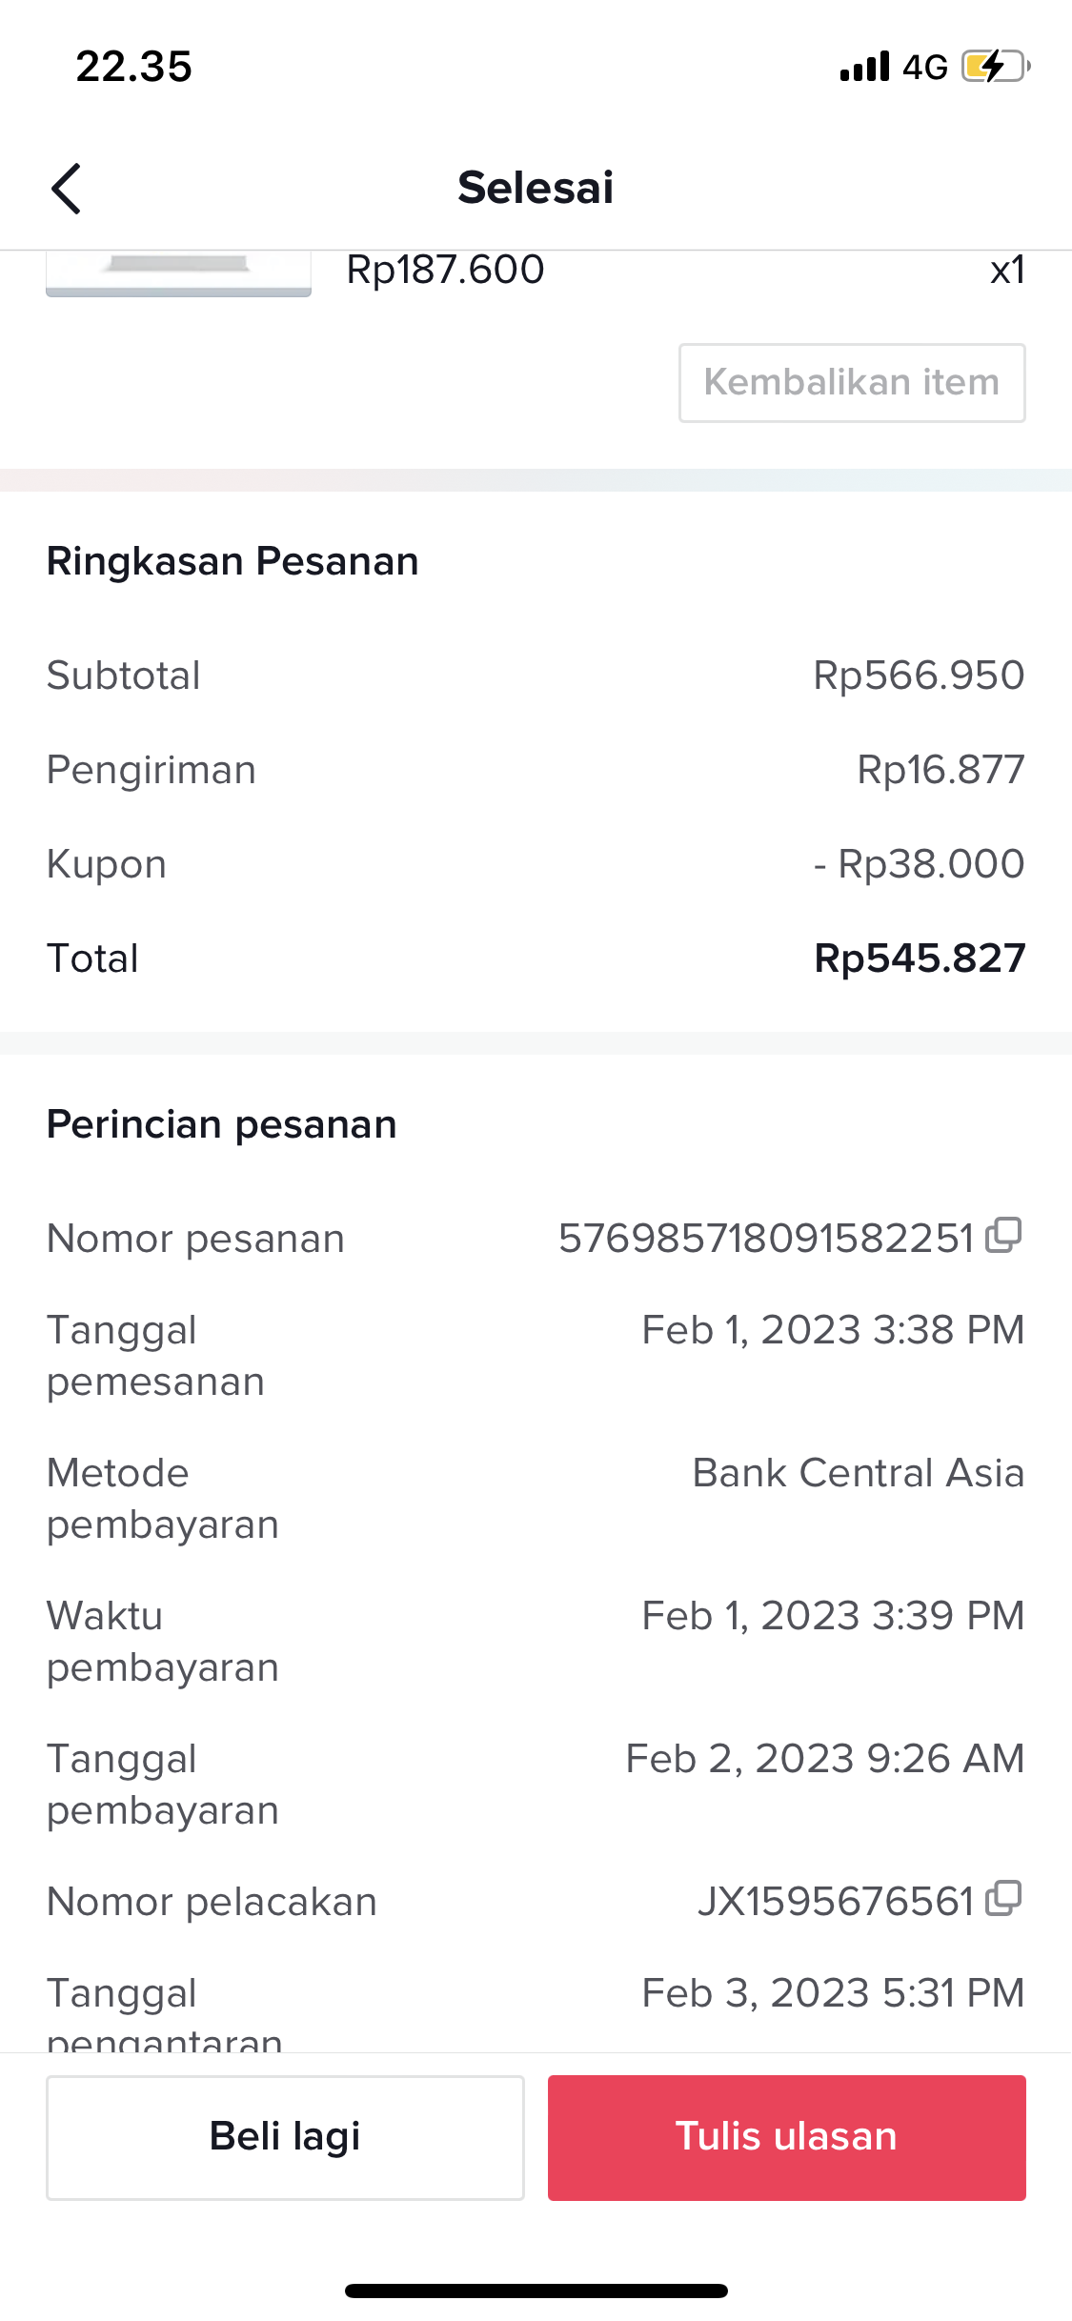
Task: Tap the red Tulis ulasan button
Action: pyautogui.click(x=786, y=2137)
